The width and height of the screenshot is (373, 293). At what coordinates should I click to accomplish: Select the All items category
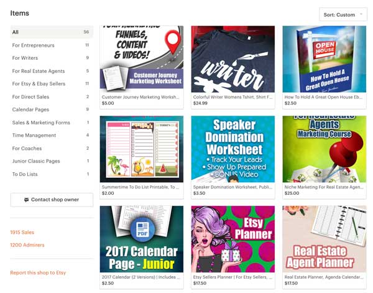click(52, 32)
